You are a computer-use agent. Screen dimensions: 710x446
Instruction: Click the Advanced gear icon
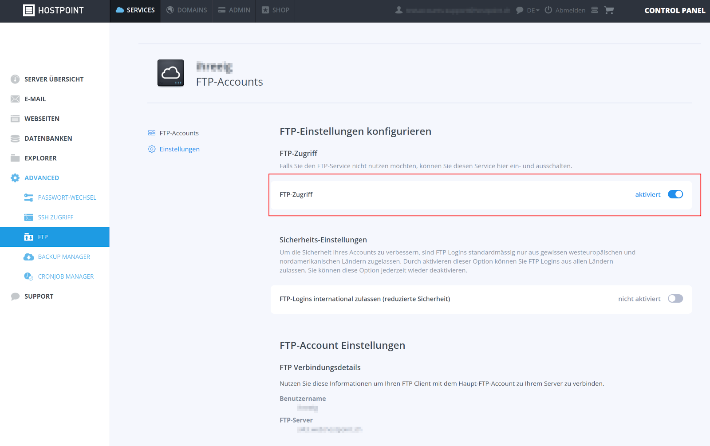(x=15, y=178)
